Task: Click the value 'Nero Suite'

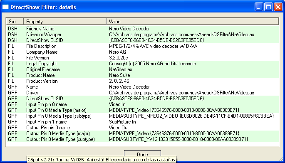Action: 119,75
